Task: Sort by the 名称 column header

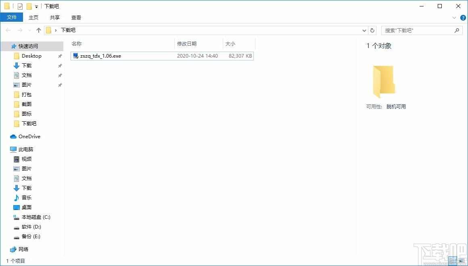Action: (x=77, y=44)
